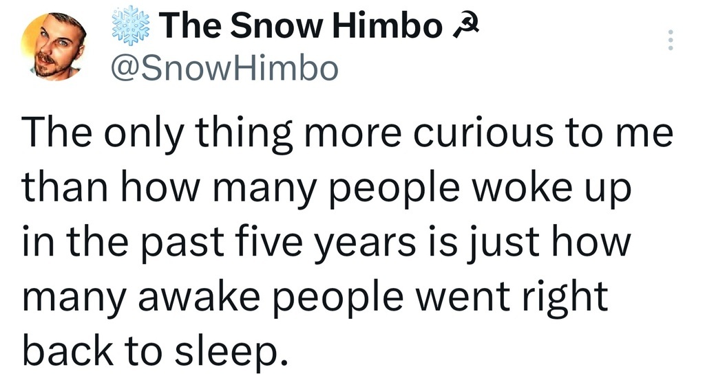Open The Snow Himbo profile avatar
Viewport: 705px width, 389px height.
pos(54,47)
